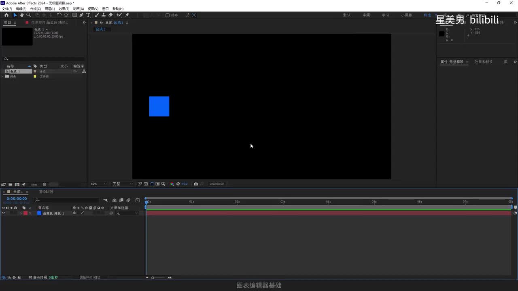Click the shy layers icon in timeline

(115, 200)
